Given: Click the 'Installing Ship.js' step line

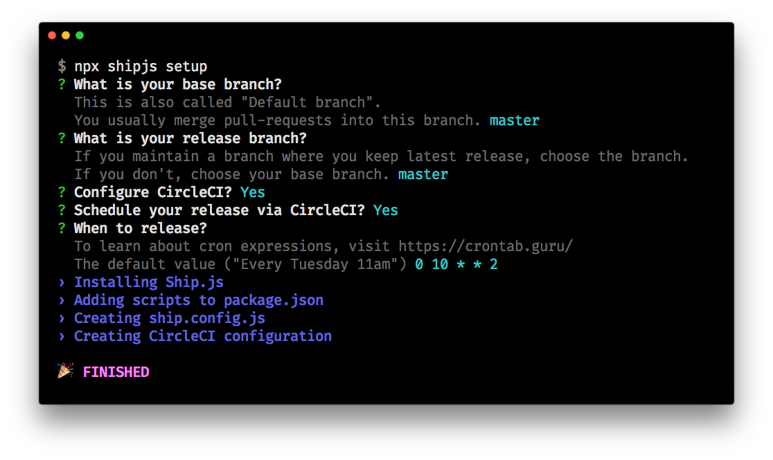Looking at the screenshot, I should click(149, 282).
